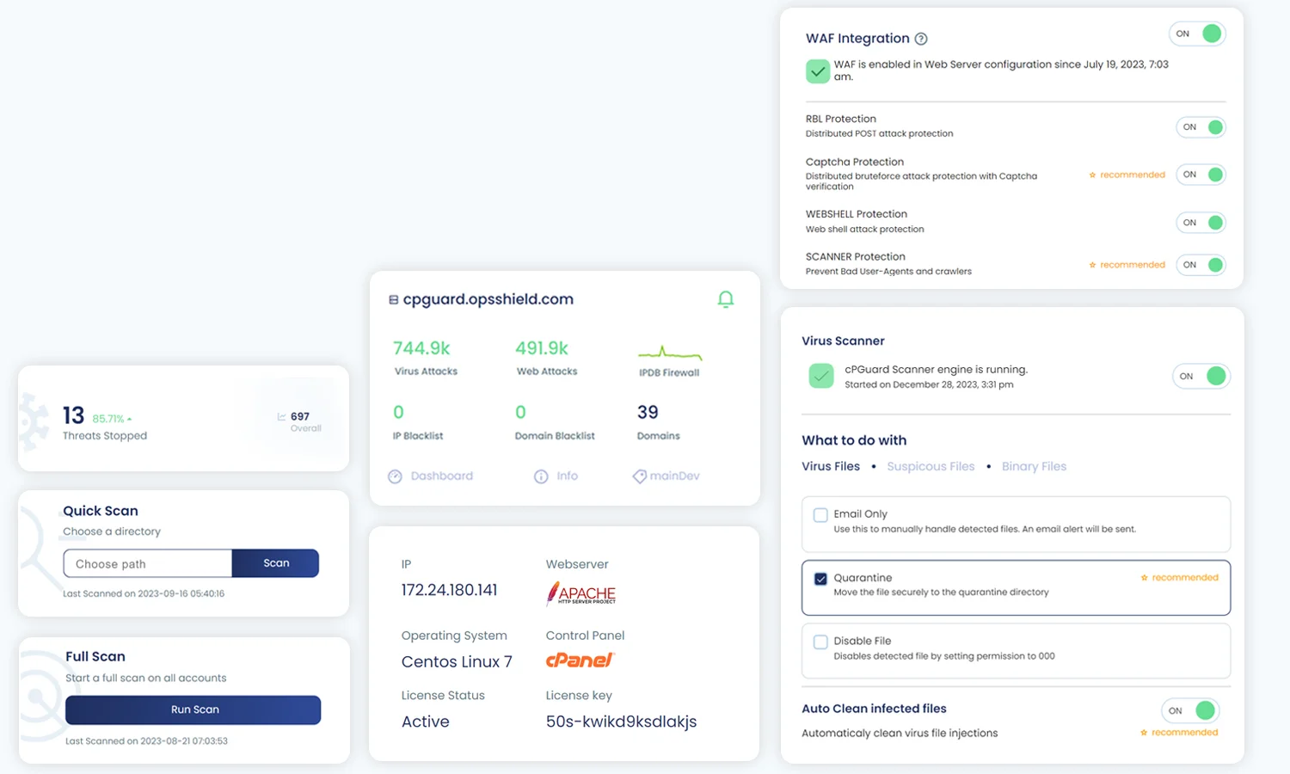Turn off the WAF Integration switch

coord(1197,34)
